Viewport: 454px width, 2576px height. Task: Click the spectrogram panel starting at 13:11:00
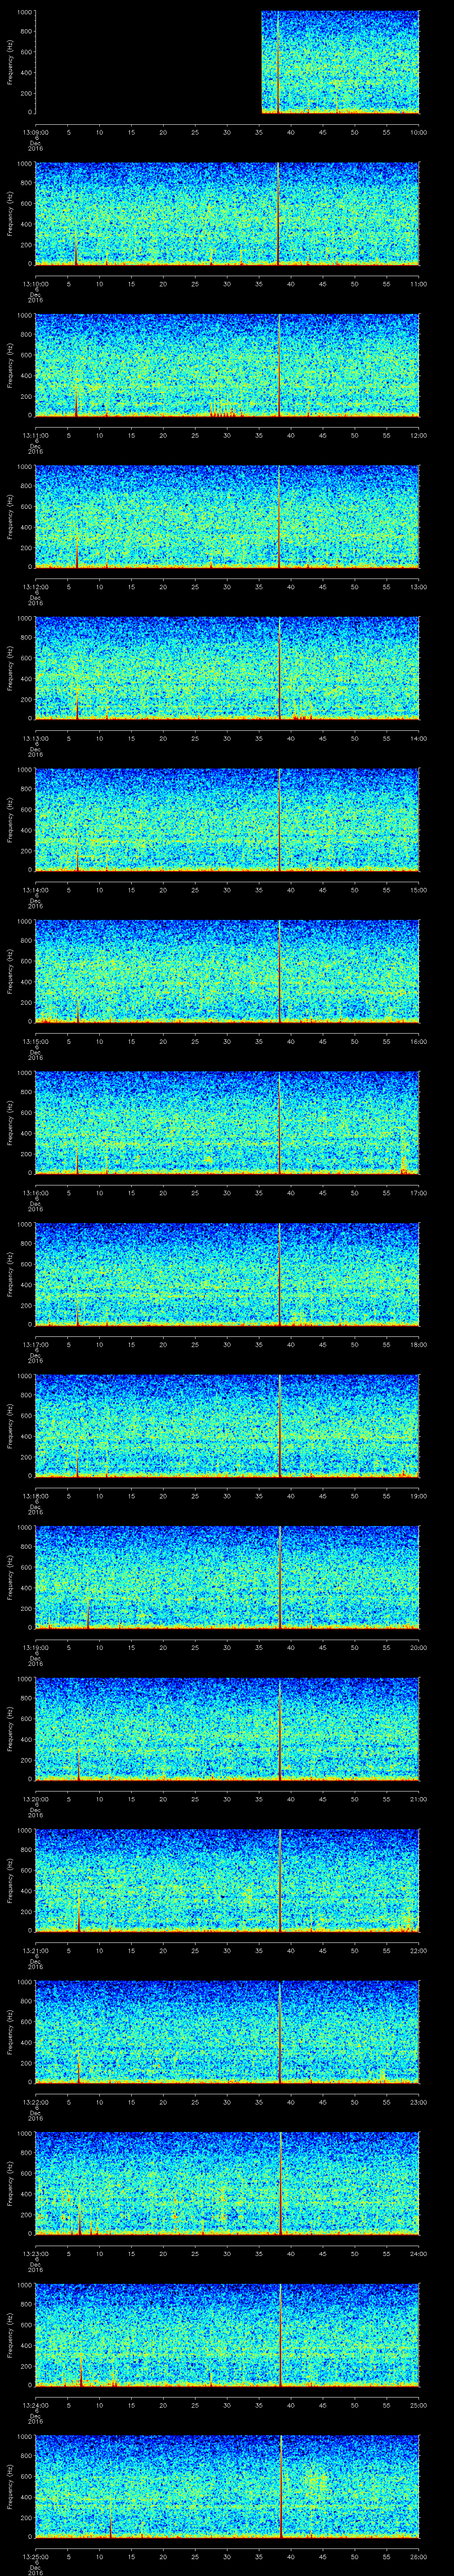(x=227, y=366)
